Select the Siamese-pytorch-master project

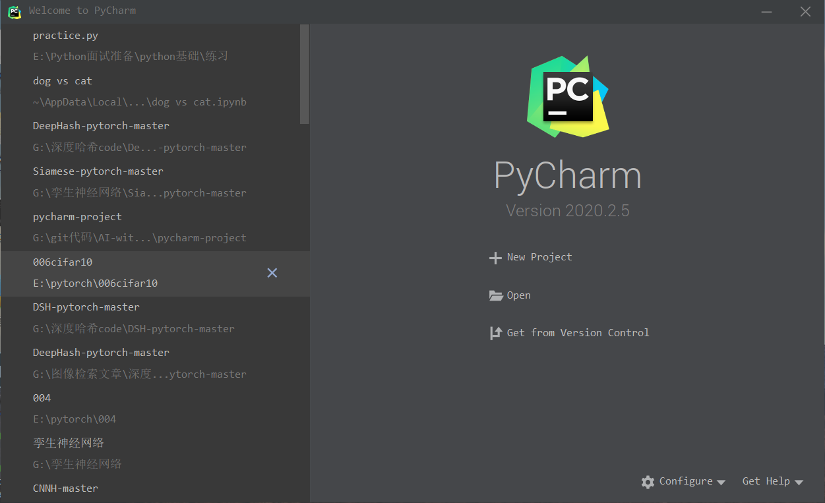point(98,171)
